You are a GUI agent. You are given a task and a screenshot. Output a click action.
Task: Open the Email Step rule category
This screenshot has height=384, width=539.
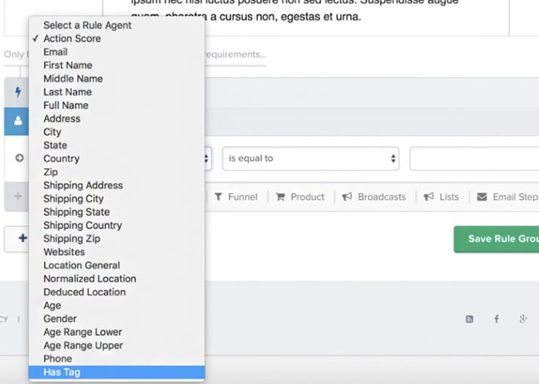tap(507, 197)
